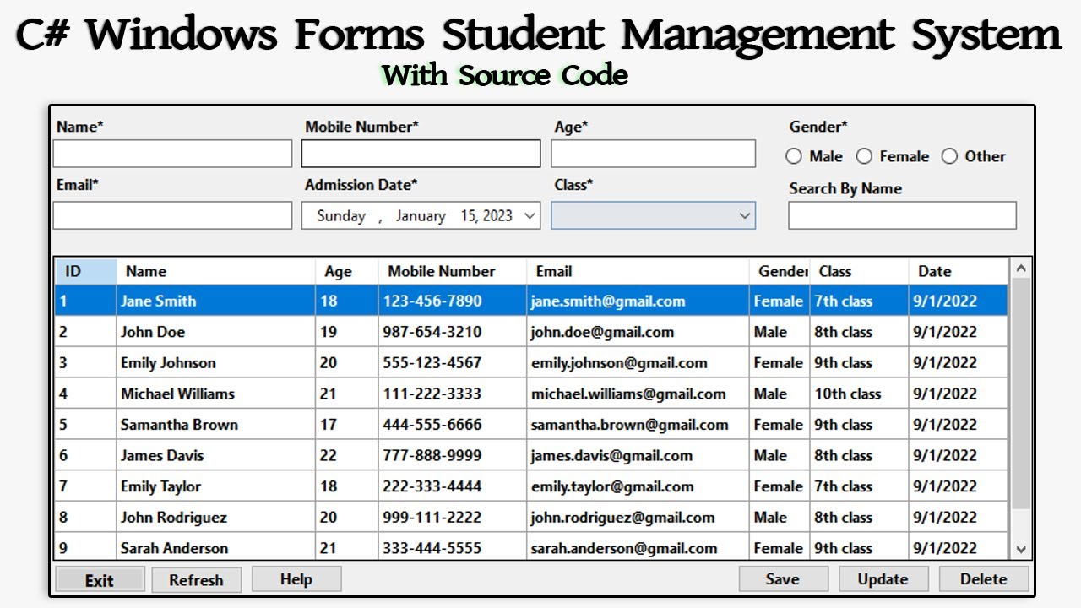Select the Samantha Brown name cell

click(216, 425)
